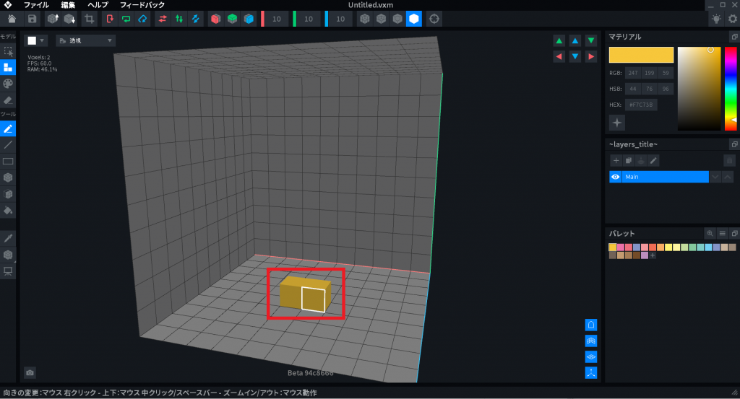Open the 透視 projection dropdown
This screenshot has height=399, width=740.
pyautogui.click(x=85, y=41)
